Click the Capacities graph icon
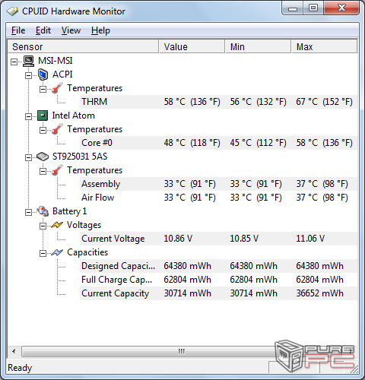The width and height of the screenshot is (365, 380). (x=57, y=252)
